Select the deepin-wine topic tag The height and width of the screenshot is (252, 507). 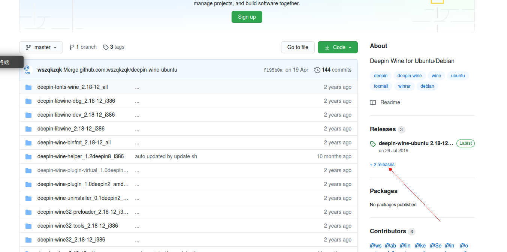(410, 76)
